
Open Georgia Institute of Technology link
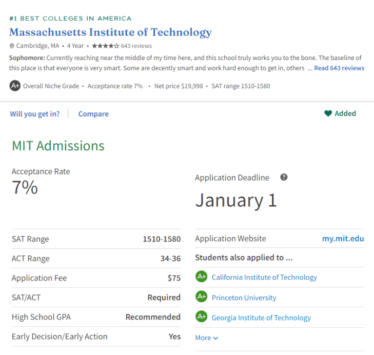[x=261, y=318]
